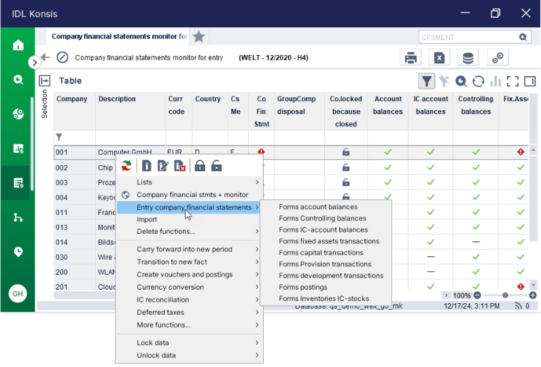Image resolution: width=541 pixels, height=367 pixels.
Task: Toggle the filter row funnel button
Action: [426, 82]
